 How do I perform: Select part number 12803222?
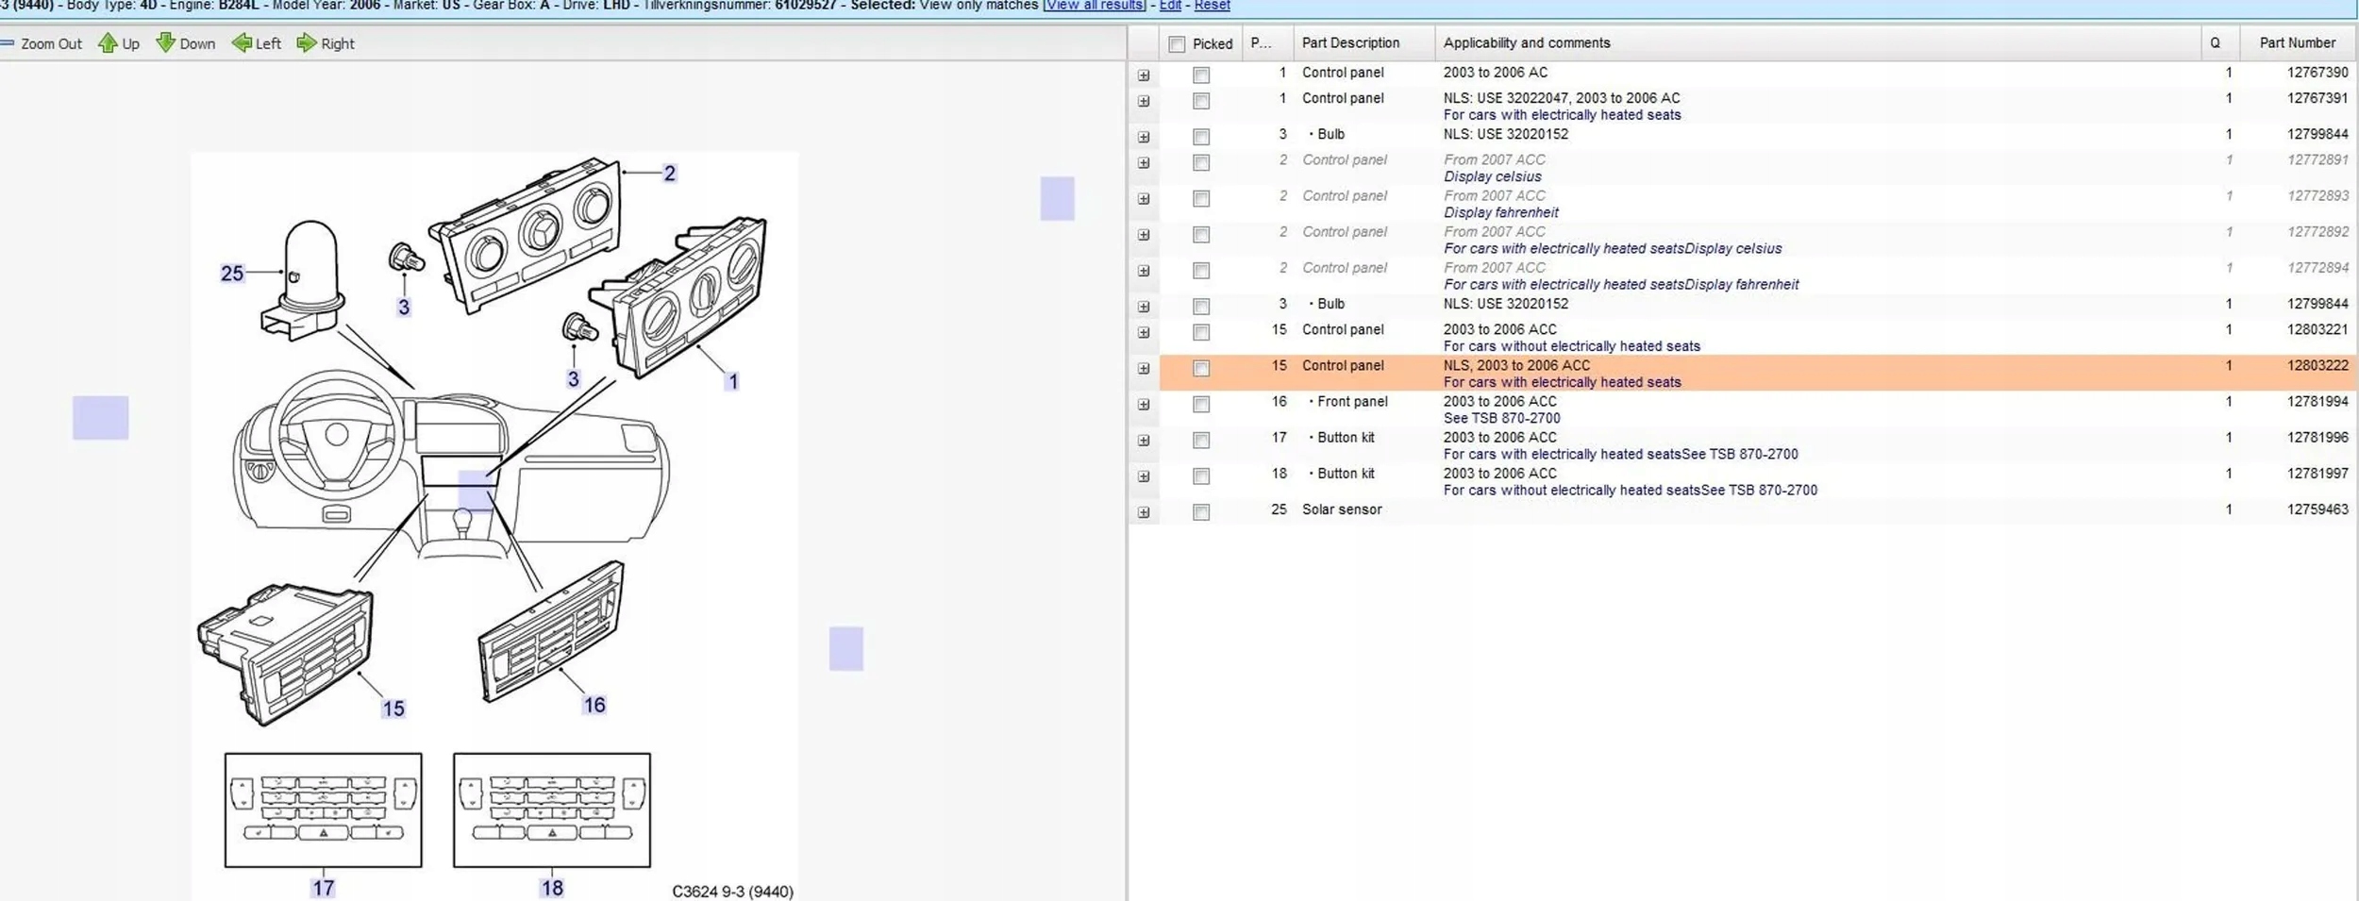[x=2317, y=366]
